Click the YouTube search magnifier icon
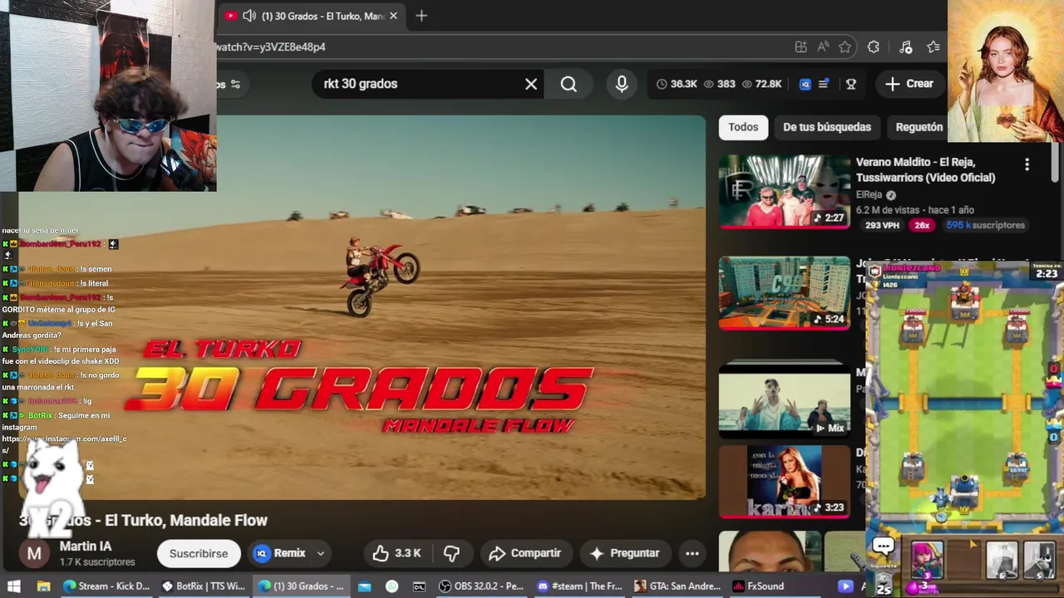The height and width of the screenshot is (598, 1064). (x=569, y=84)
